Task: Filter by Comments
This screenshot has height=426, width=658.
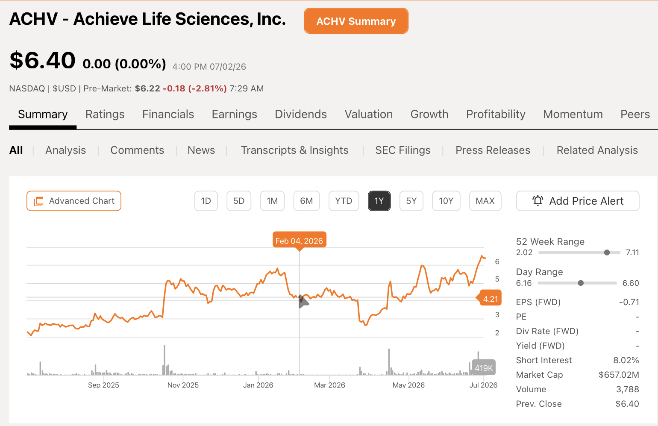Action: click(x=137, y=150)
